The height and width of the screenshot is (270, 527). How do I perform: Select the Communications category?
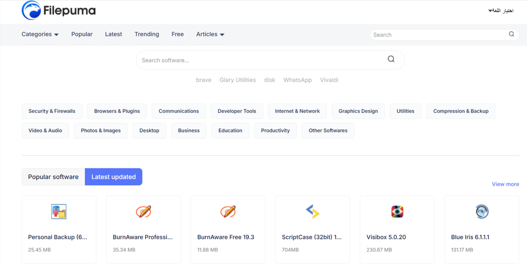click(x=179, y=111)
